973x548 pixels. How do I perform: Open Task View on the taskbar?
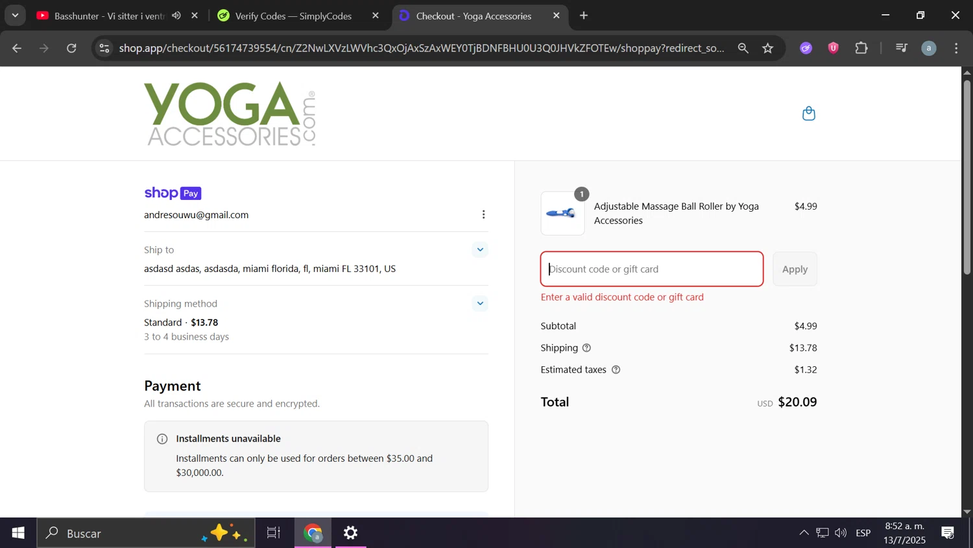(274, 533)
